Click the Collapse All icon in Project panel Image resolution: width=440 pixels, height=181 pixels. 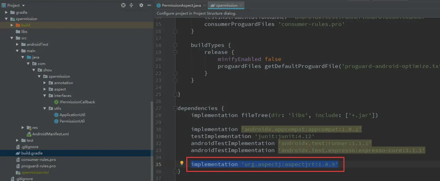click(131, 5)
